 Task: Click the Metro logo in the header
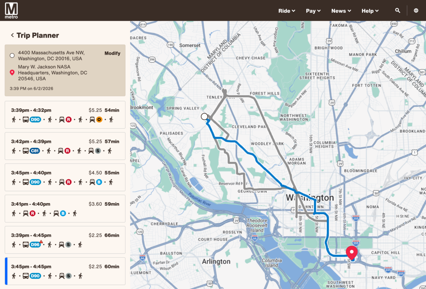pos(11,10)
